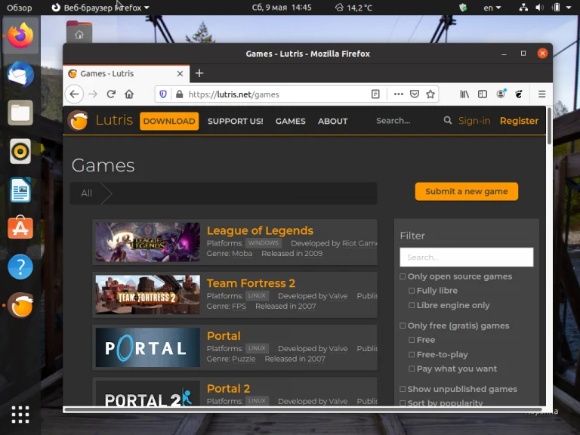Click Lutris site search magnifier
This screenshot has height=435, width=580.
448,121
